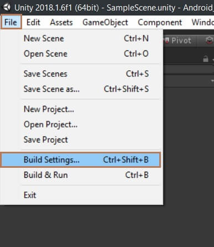Viewport: 214px width, 247px height.
Task: Click the Unity logo in the title bar
Action: click(7, 7)
